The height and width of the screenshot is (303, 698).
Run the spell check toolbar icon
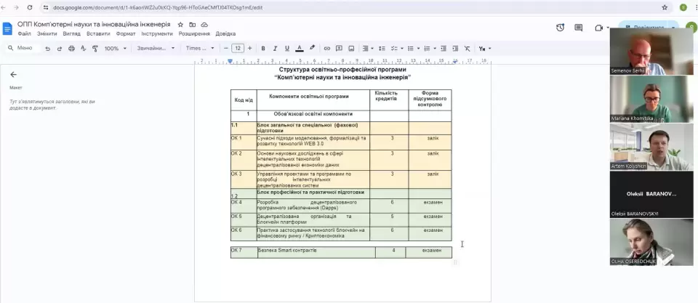point(83,49)
